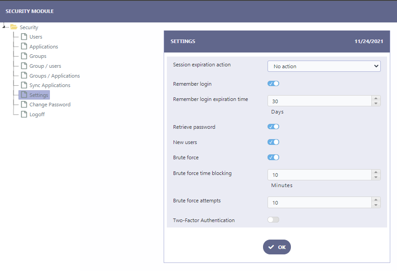Click the page icon beside Groups
397x271 pixels.
[x=24, y=56]
